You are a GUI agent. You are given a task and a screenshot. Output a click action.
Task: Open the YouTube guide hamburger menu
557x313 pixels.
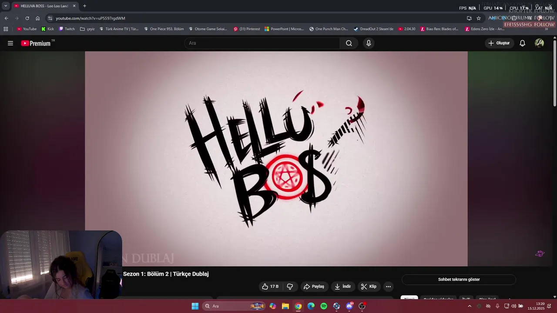pos(10,43)
